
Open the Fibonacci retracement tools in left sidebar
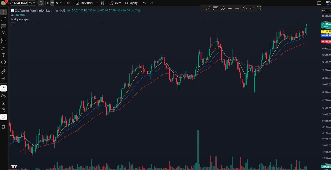tap(3, 26)
